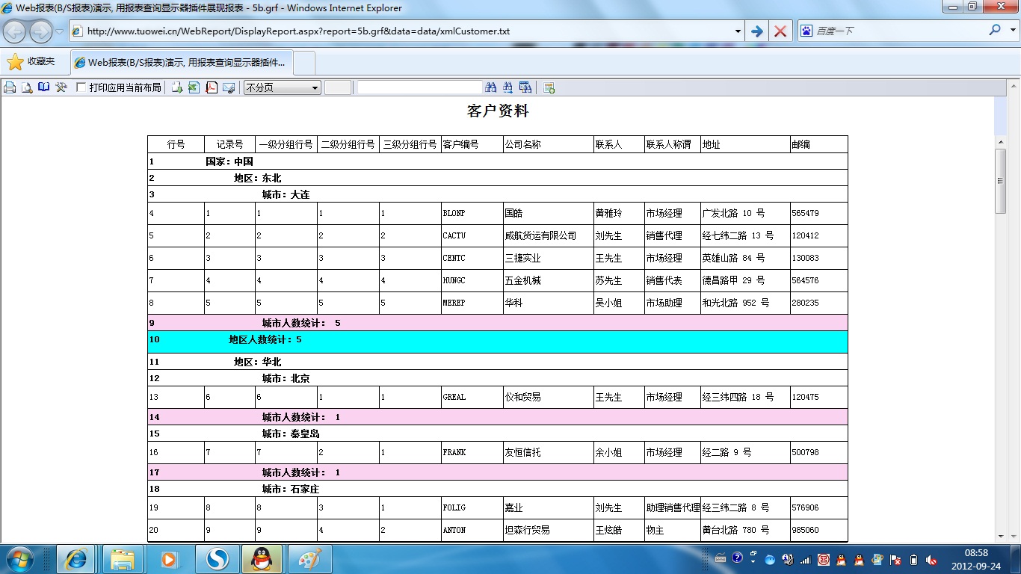Click the Stop loading X button

780,31
